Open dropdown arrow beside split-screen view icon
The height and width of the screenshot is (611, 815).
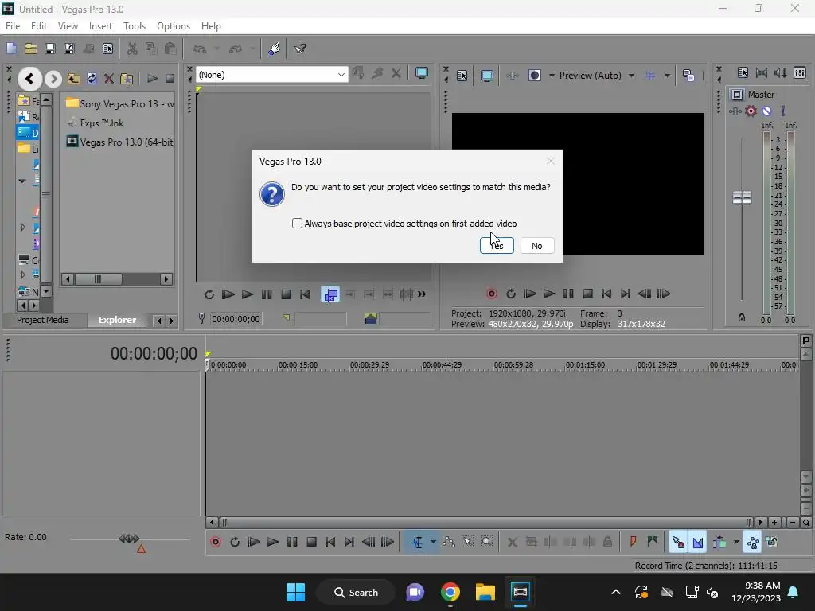click(552, 76)
